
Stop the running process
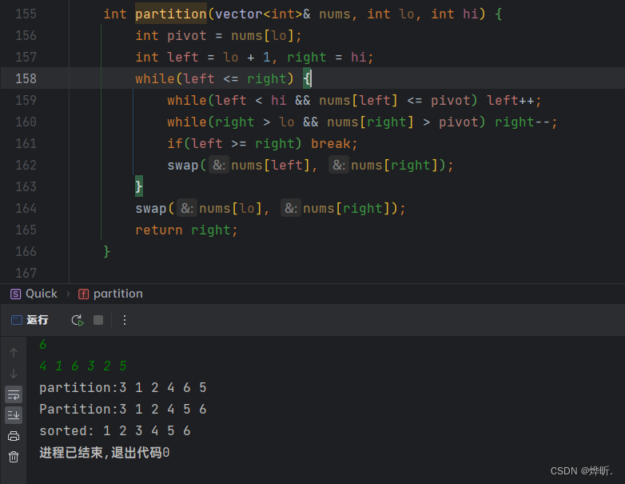click(98, 320)
